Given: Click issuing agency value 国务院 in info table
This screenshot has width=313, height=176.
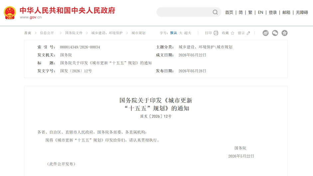Looking at the screenshot, I should 66,55.
